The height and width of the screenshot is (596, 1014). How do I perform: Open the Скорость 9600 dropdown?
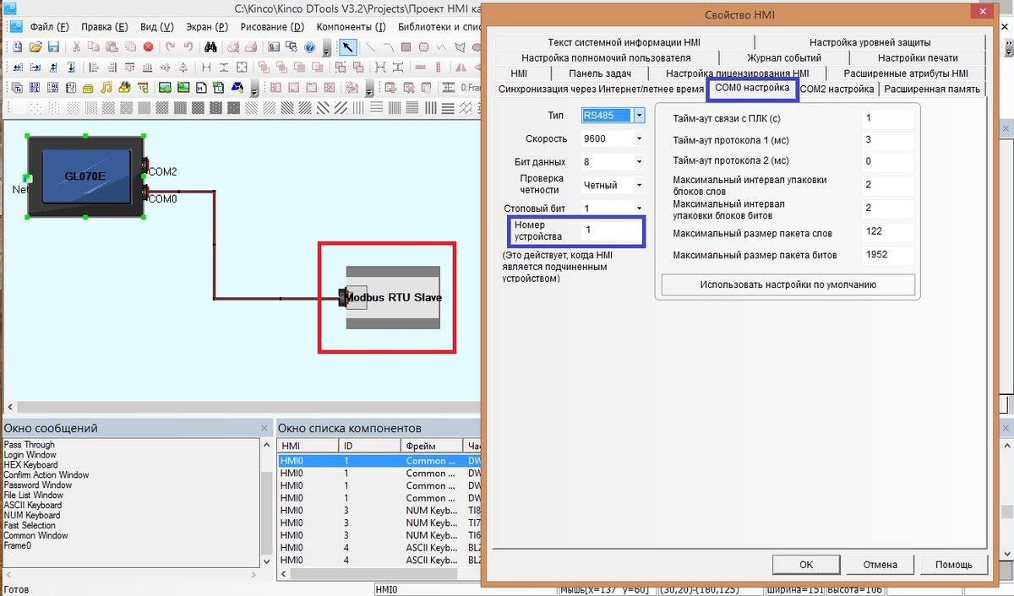pyautogui.click(x=640, y=138)
